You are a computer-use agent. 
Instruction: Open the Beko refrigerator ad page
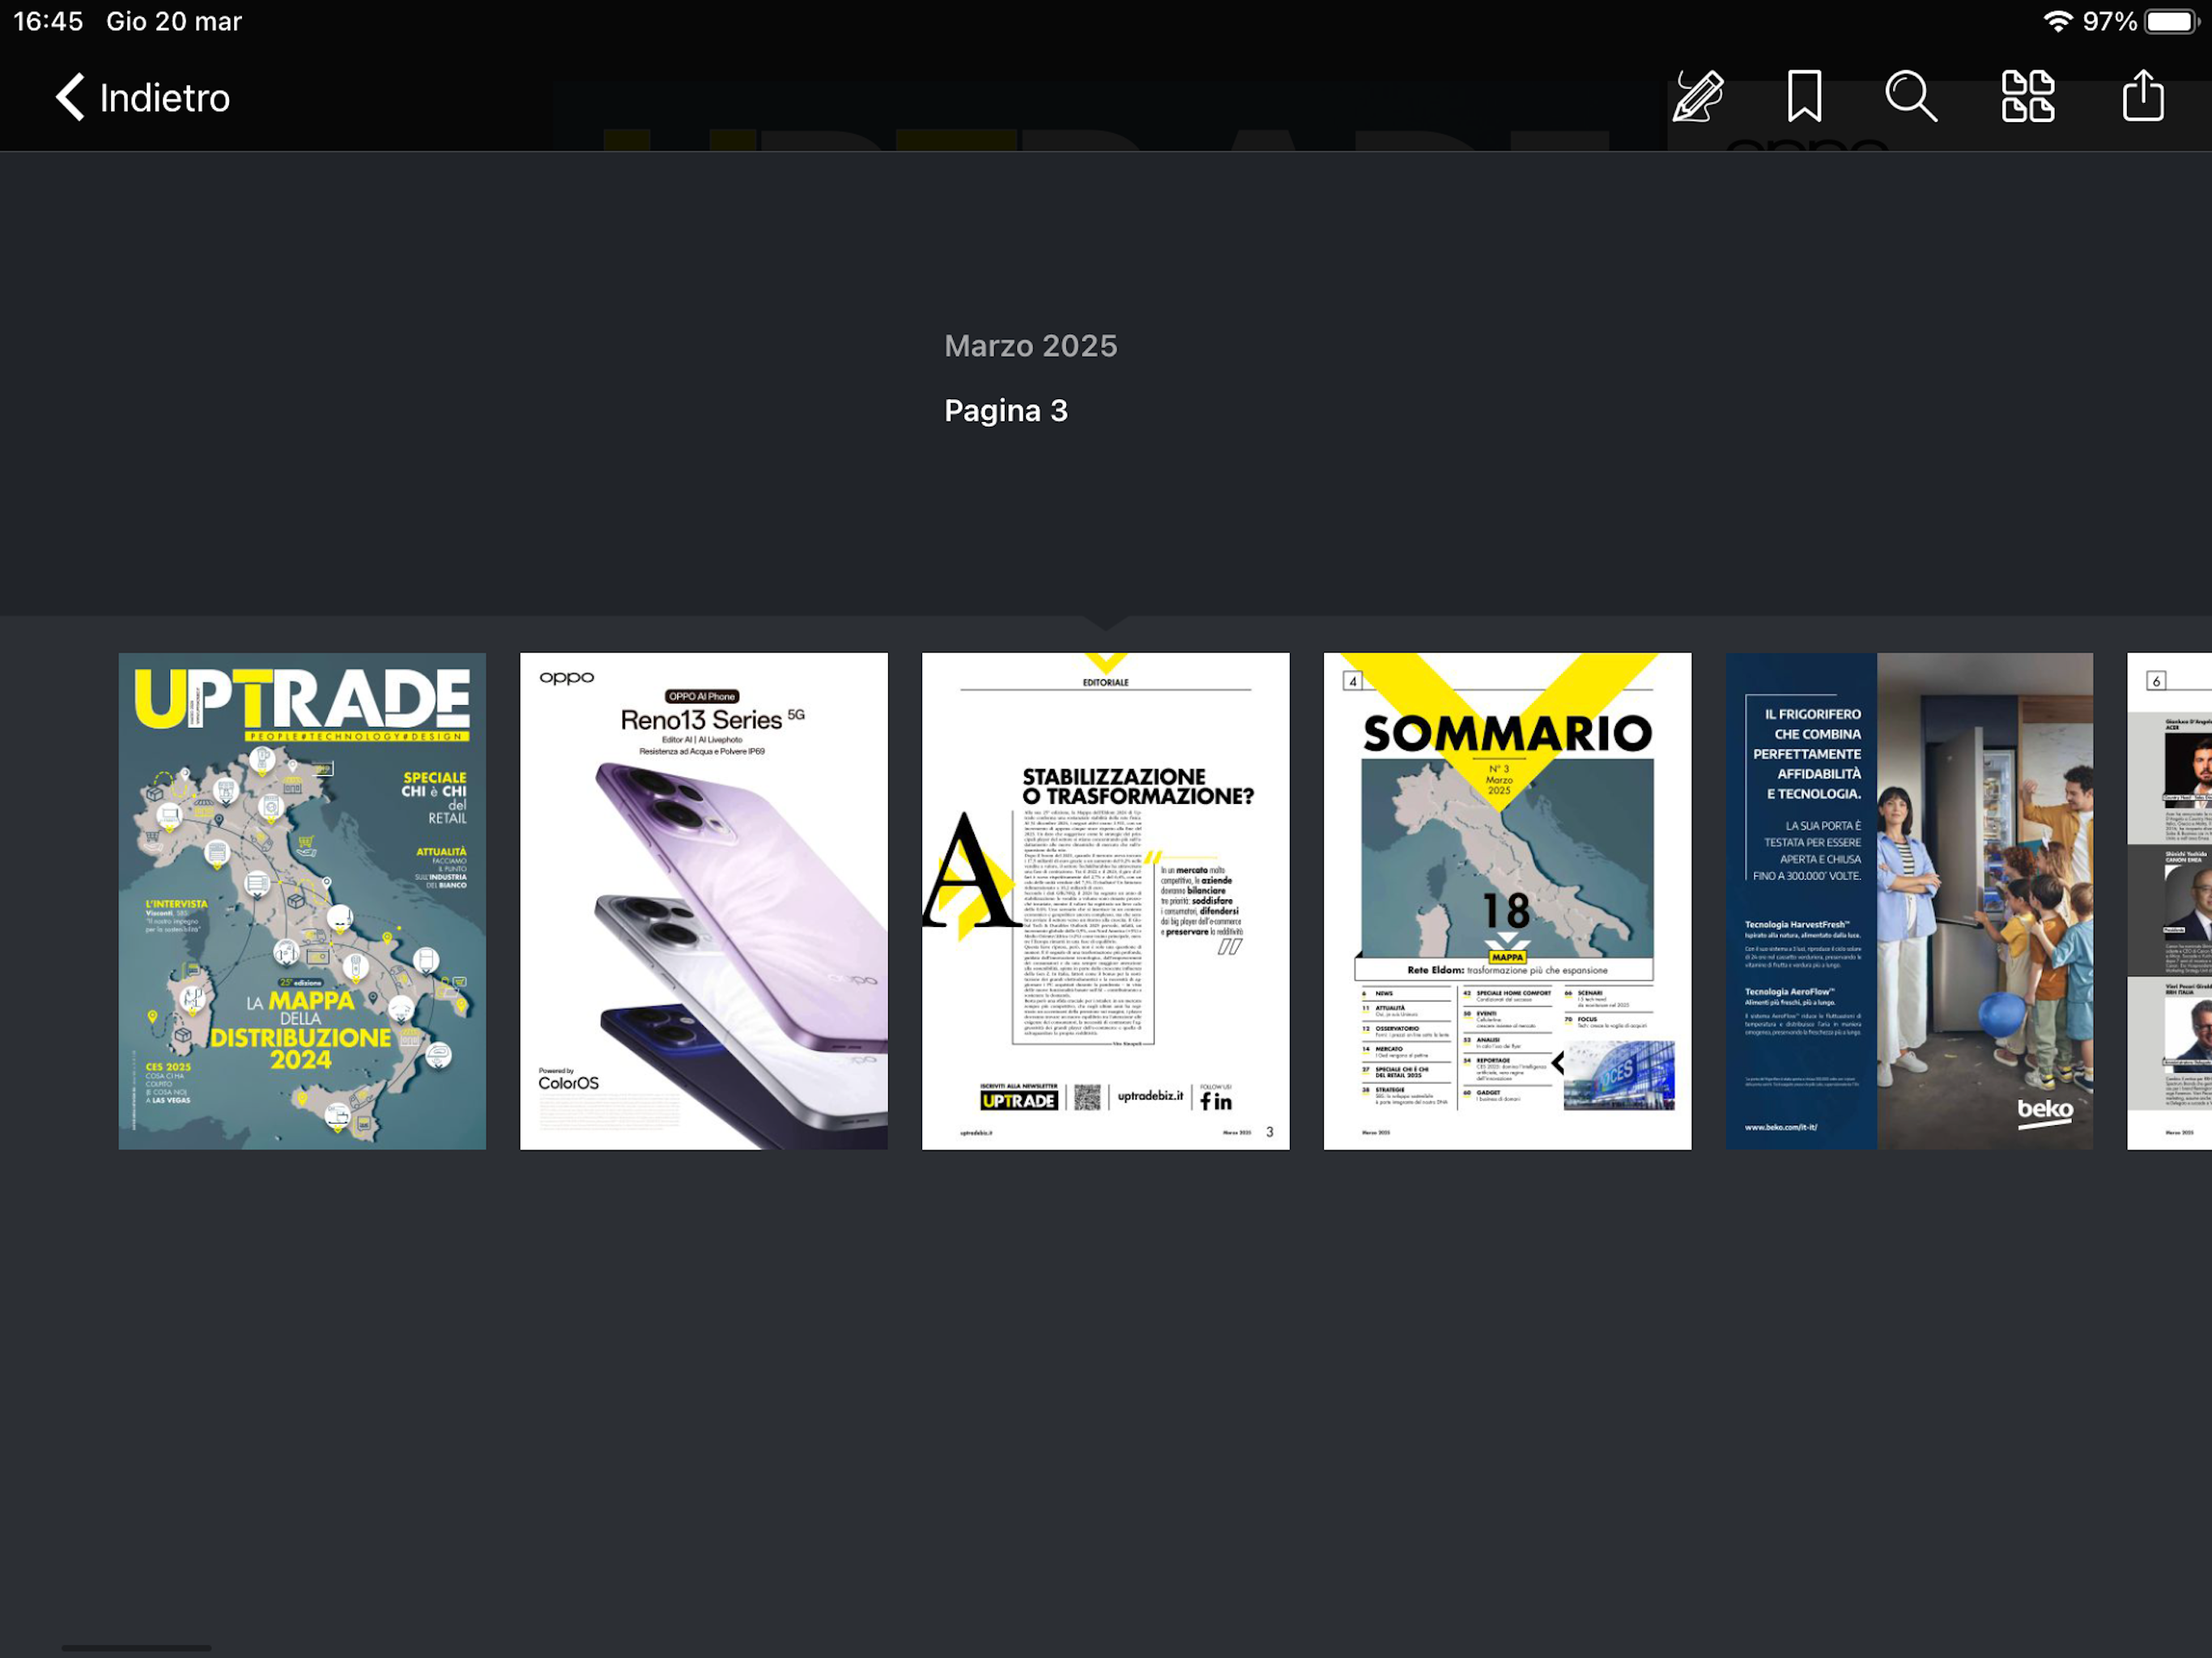(1908, 900)
